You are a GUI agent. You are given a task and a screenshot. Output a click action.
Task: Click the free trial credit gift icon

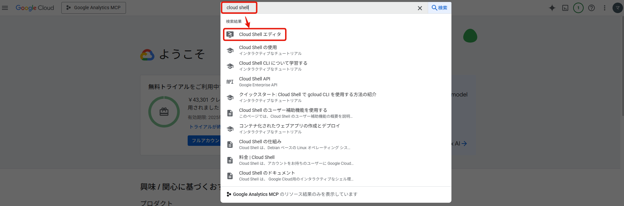tap(164, 112)
